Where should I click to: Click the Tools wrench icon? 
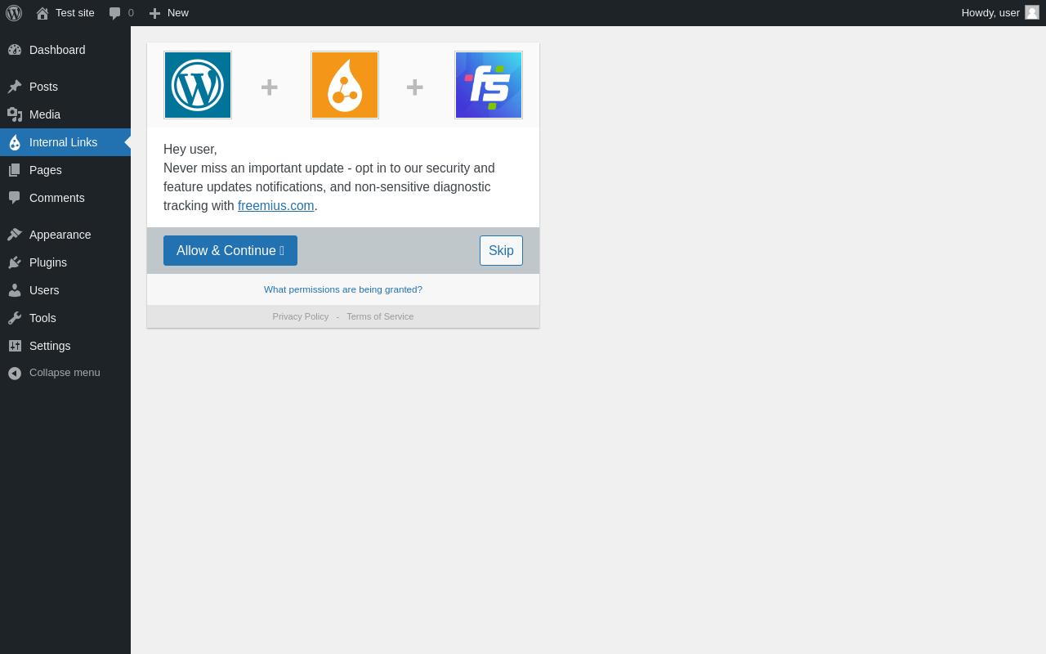click(x=15, y=318)
